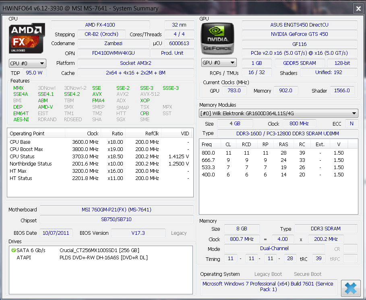Click the shader clock 1566.0
Screen dimensions: 366x300
coord(342,90)
